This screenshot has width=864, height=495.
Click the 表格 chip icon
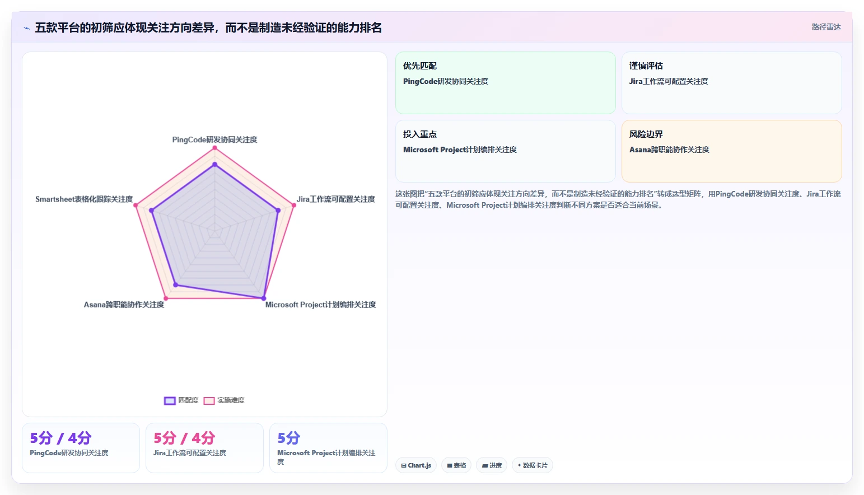450,466
